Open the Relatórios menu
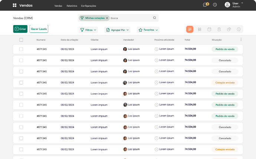256x159 pixels. click(x=72, y=6)
